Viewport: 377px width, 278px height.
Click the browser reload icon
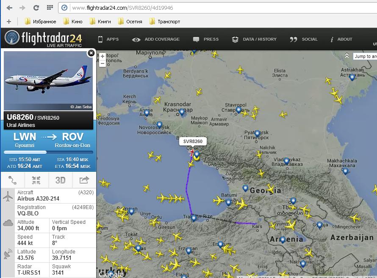36,8
